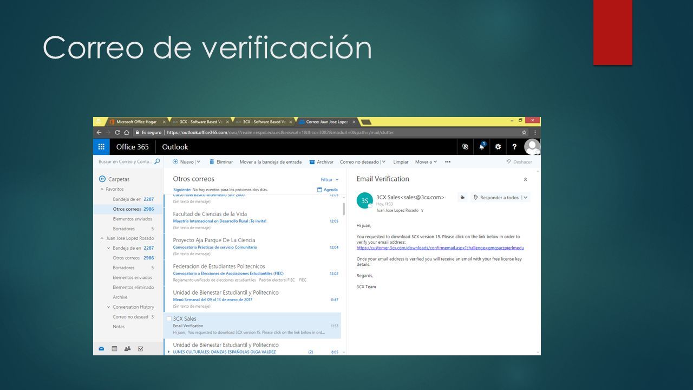Image resolution: width=693 pixels, height=390 pixels.
Task: Open the Archive folder
Action: coord(120,297)
